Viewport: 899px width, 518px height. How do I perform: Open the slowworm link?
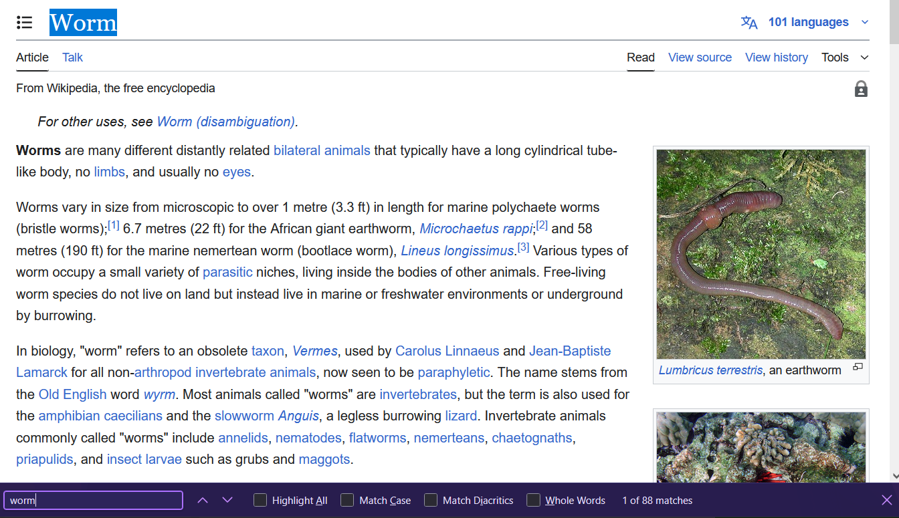(245, 416)
